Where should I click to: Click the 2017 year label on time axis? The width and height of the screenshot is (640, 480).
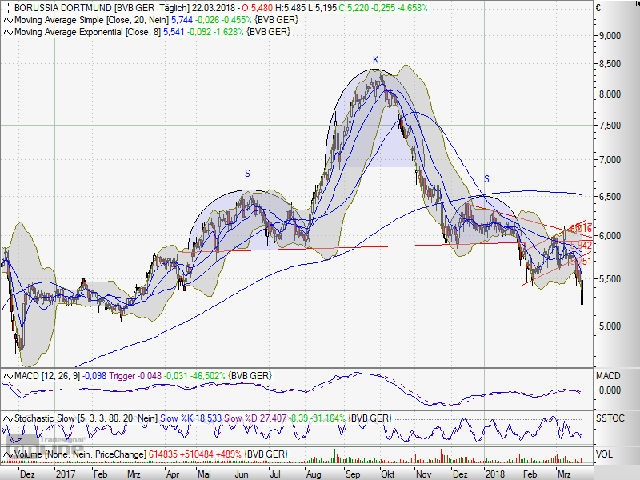(66, 474)
